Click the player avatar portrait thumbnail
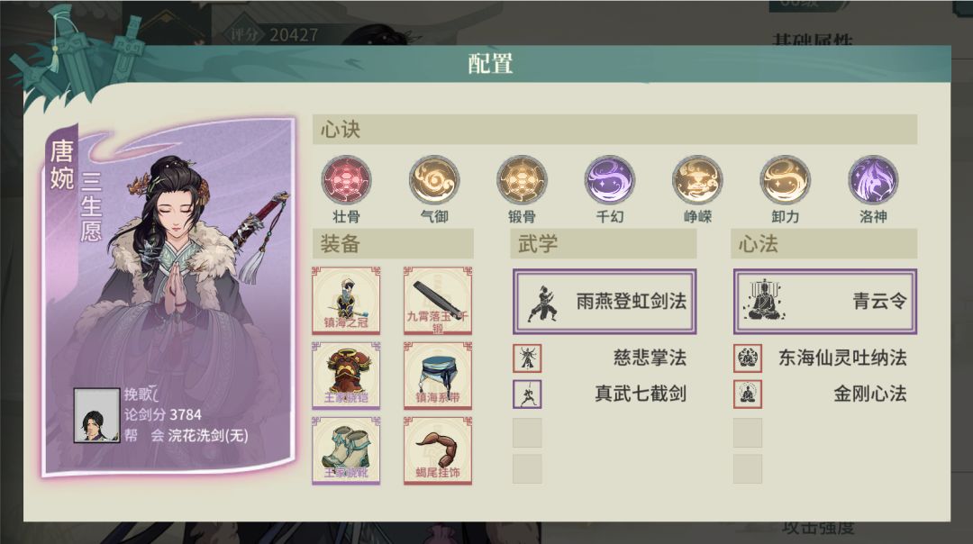 pyautogui.click(x=96, y=415)
